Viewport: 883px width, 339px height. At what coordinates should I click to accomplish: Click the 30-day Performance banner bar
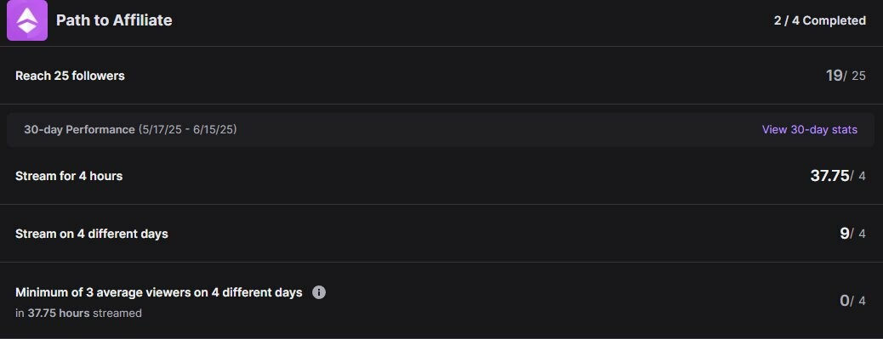(x=441, y=130)
